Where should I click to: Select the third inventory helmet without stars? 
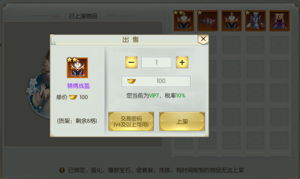pos(232,21)
